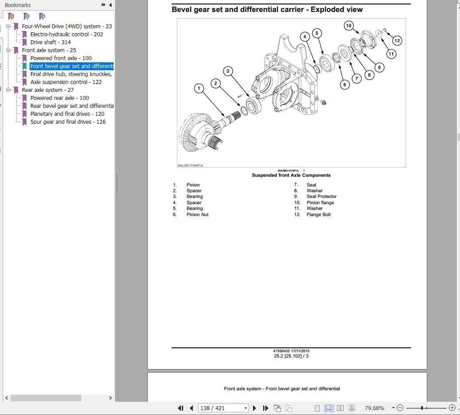This screenshot has height=415, width=460.
Task: Click the 'Flange Bolt' parts list entry
Action: point(318,214)
